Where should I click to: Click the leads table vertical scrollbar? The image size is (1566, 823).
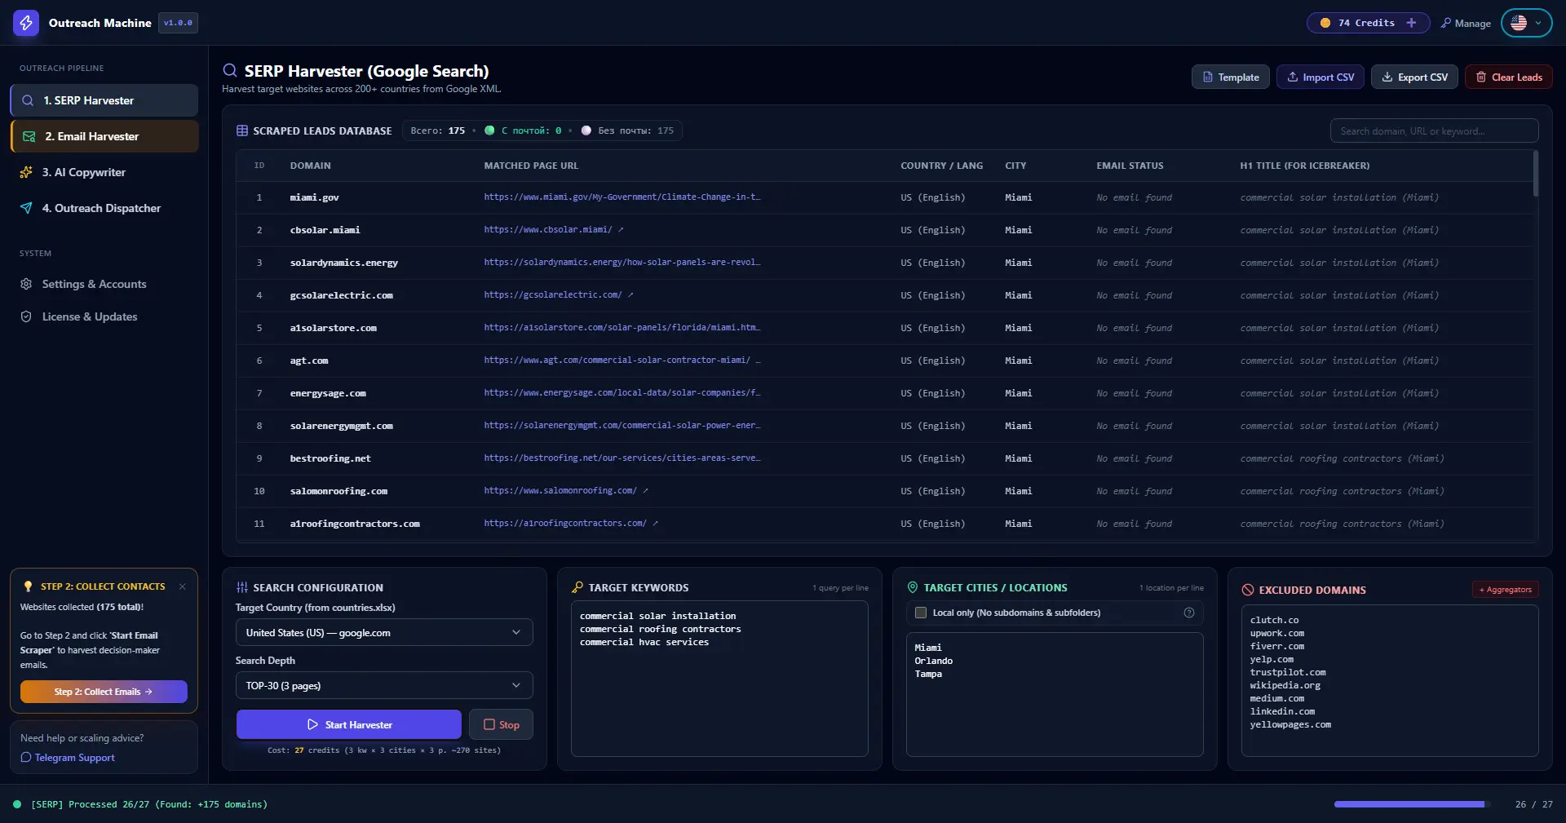point(1536,173)
